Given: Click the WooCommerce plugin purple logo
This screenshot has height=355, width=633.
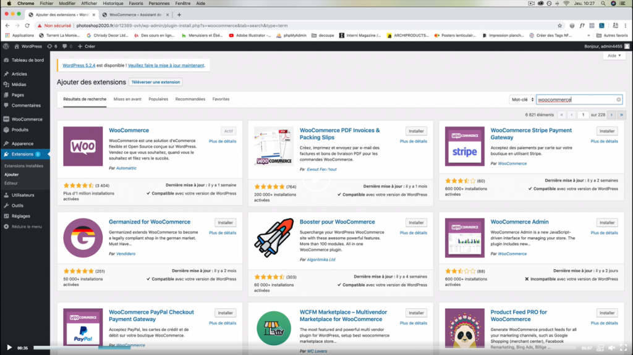Looking at the screenshot, I should coord(83,146).
